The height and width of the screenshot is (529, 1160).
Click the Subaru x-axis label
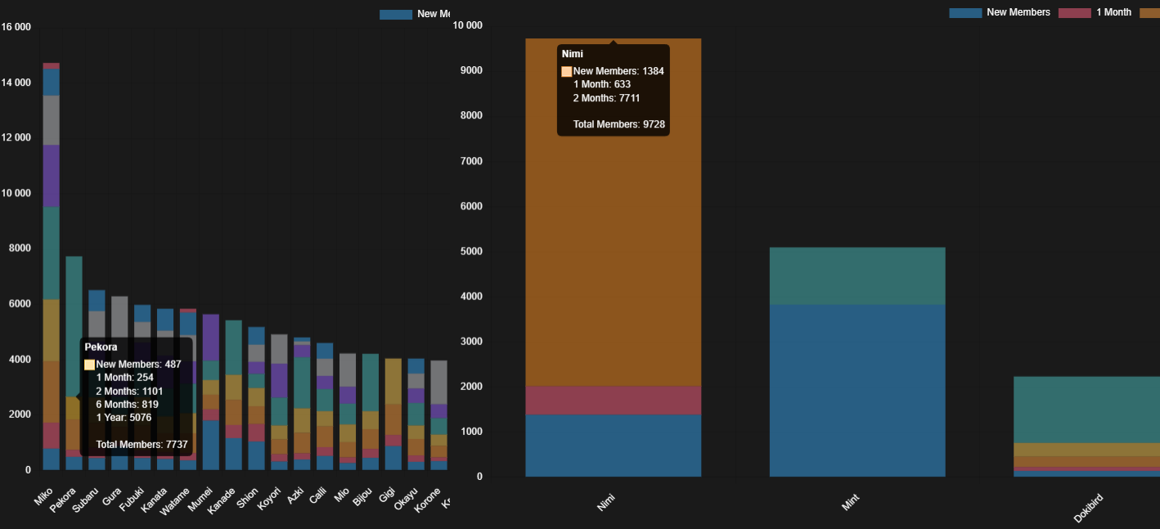click(85, 500)
